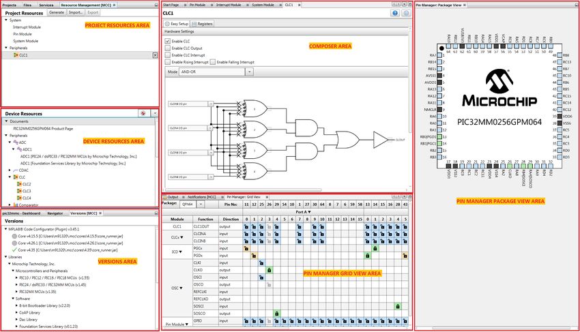Expand the CDAC node in Device Resources
This screenshot has width=580, height=332.
(10, 170)
